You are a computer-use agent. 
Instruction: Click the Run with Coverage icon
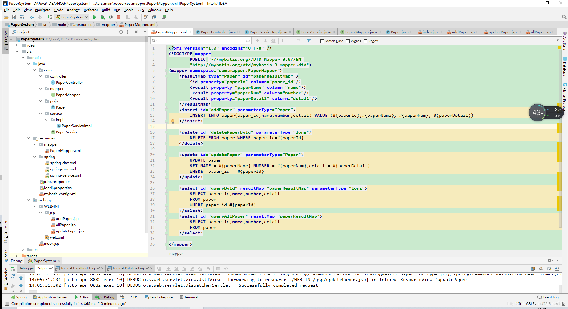coord(111,17)
